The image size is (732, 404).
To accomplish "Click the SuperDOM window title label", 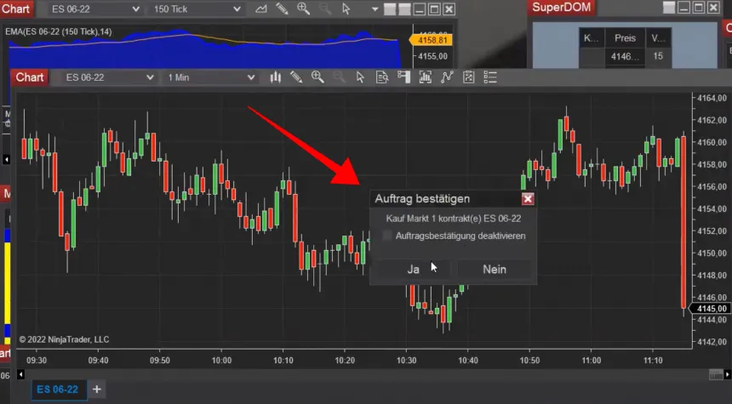I will click(562, 8).
